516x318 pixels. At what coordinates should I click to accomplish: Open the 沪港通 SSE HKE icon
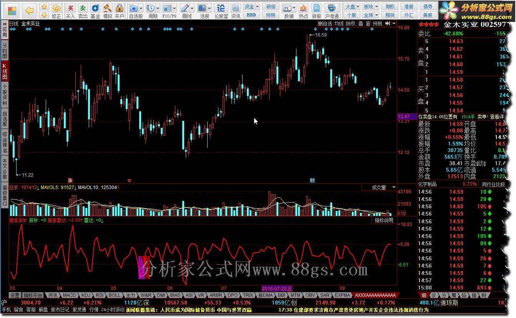(x=331, y=8)
